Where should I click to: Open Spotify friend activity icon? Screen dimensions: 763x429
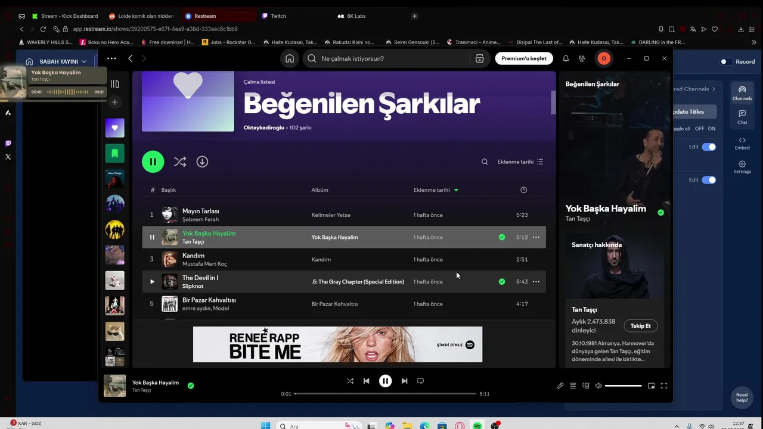click(x=582, y=58)
